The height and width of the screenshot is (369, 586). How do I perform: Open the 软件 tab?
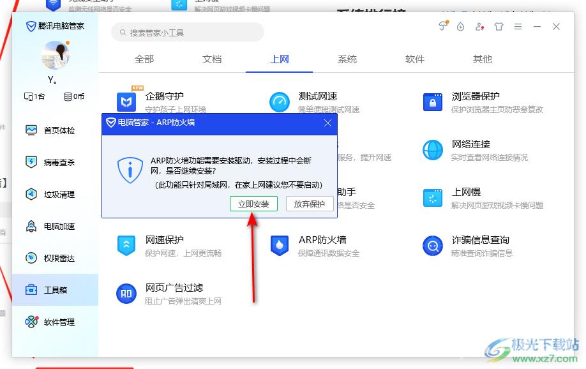coord(414,59)
